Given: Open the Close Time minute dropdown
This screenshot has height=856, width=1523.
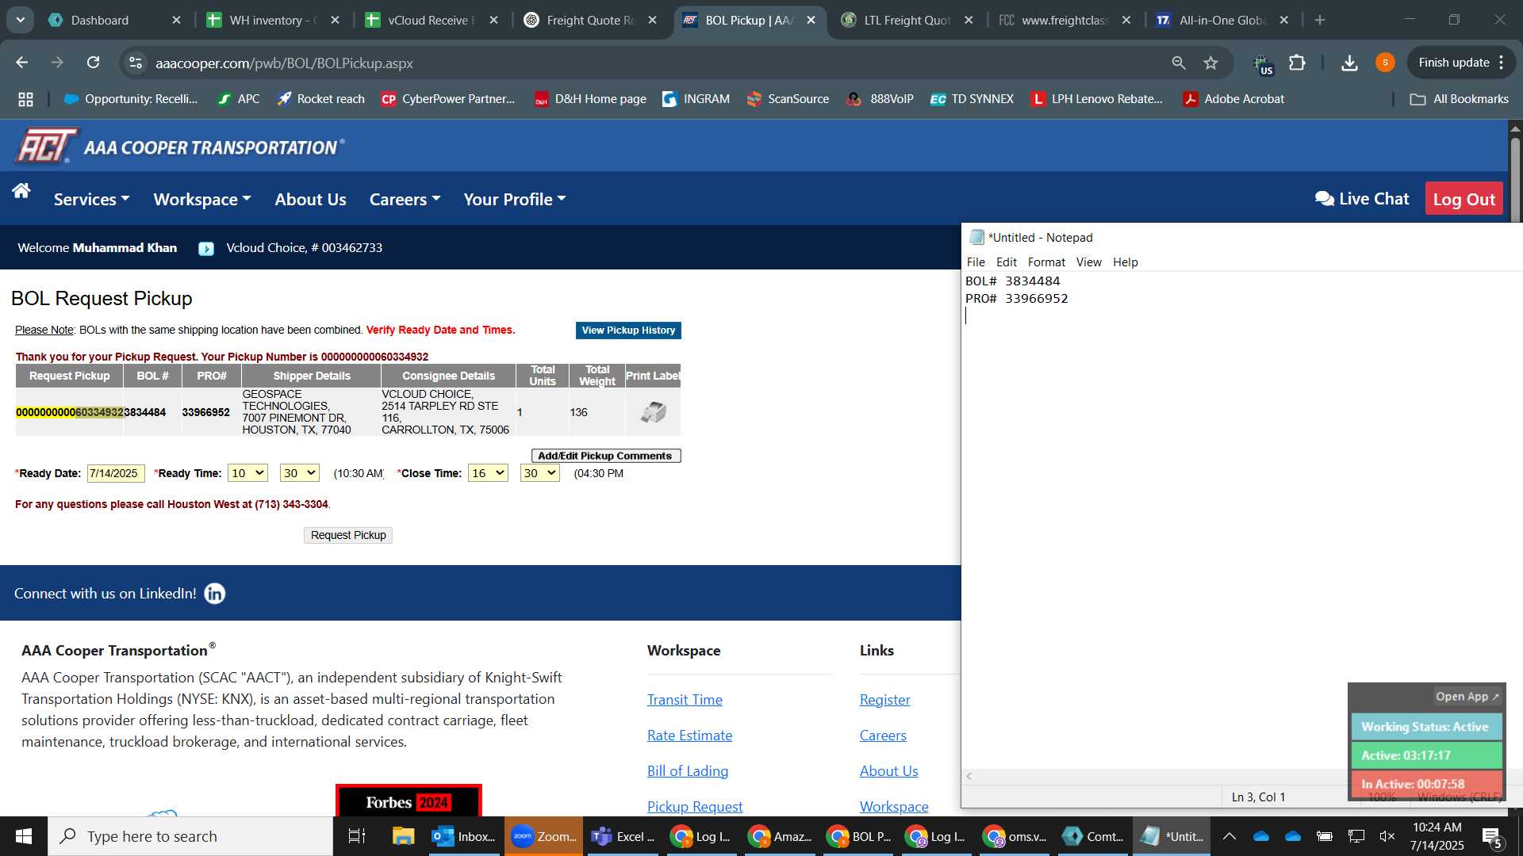Looking at the screenshot, I should (x=540, y=473).
